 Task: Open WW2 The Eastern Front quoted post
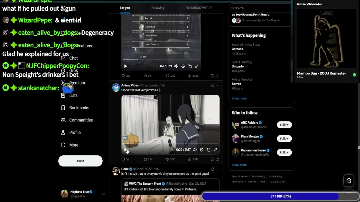(170, 191)
